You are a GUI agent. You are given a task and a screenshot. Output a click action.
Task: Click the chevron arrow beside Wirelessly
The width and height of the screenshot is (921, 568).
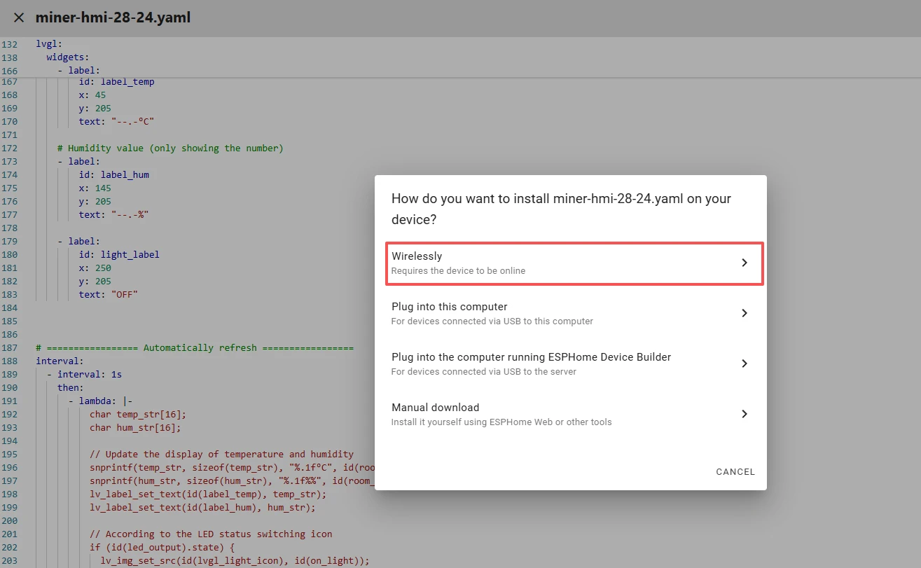745,263
